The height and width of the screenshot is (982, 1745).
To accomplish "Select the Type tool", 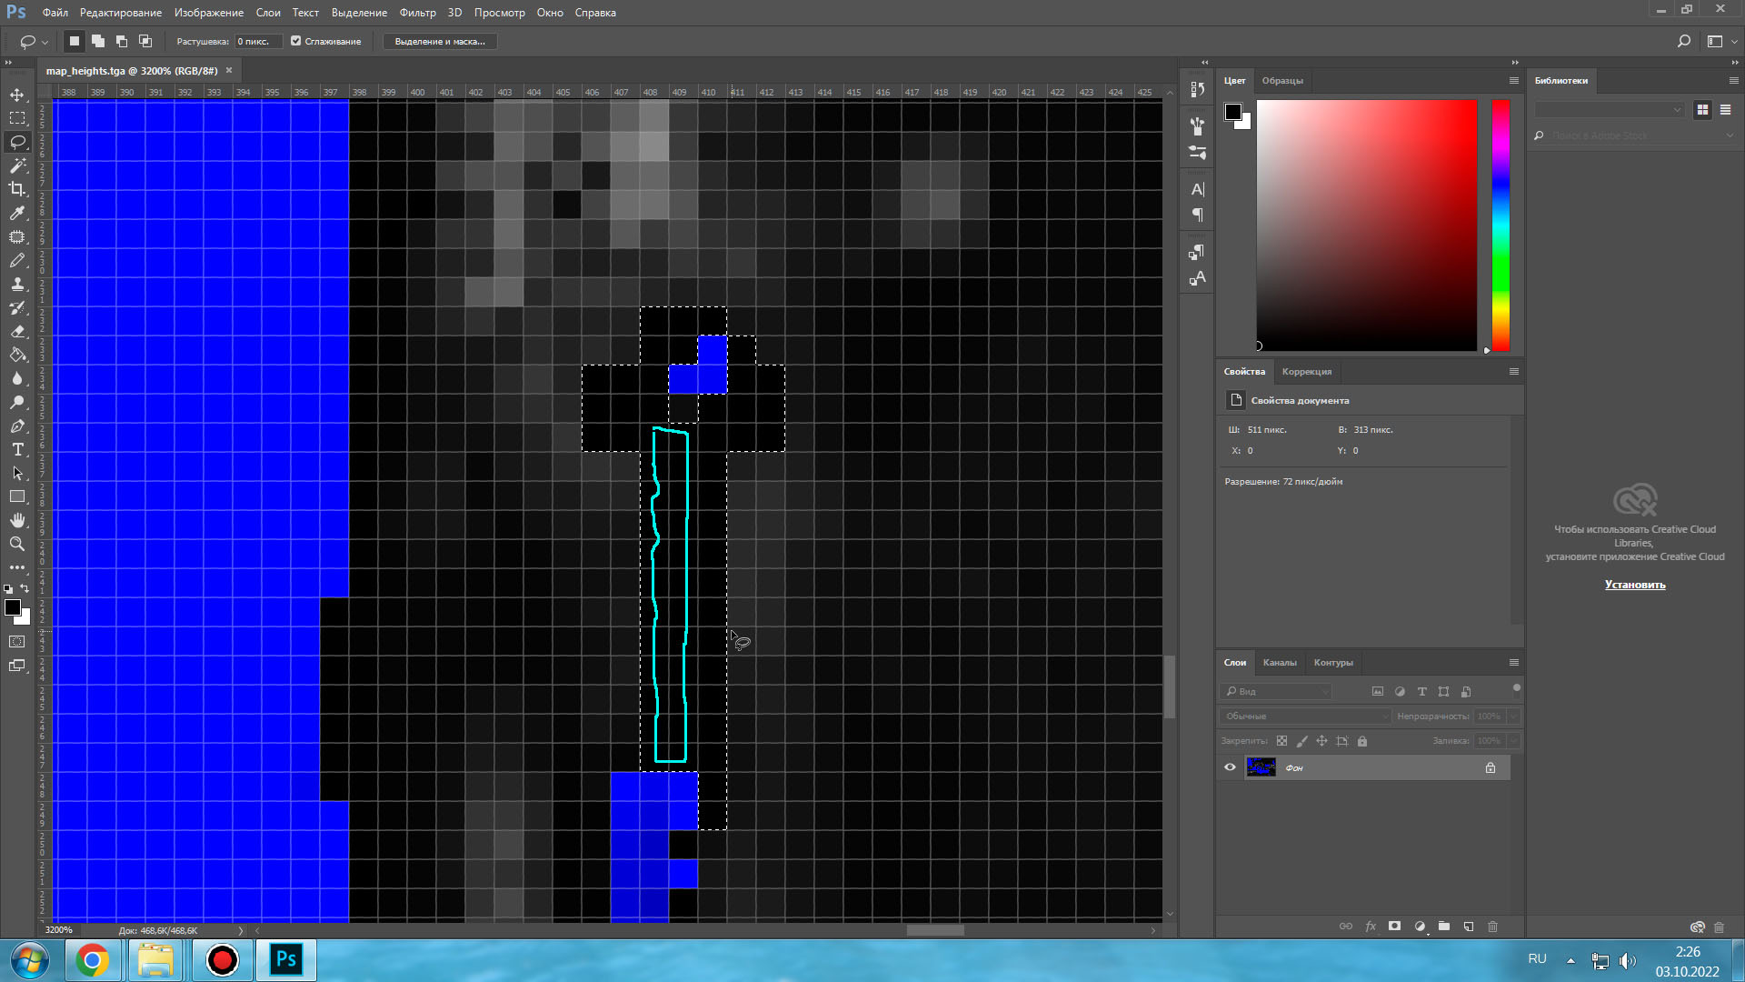I will point(17,449).
